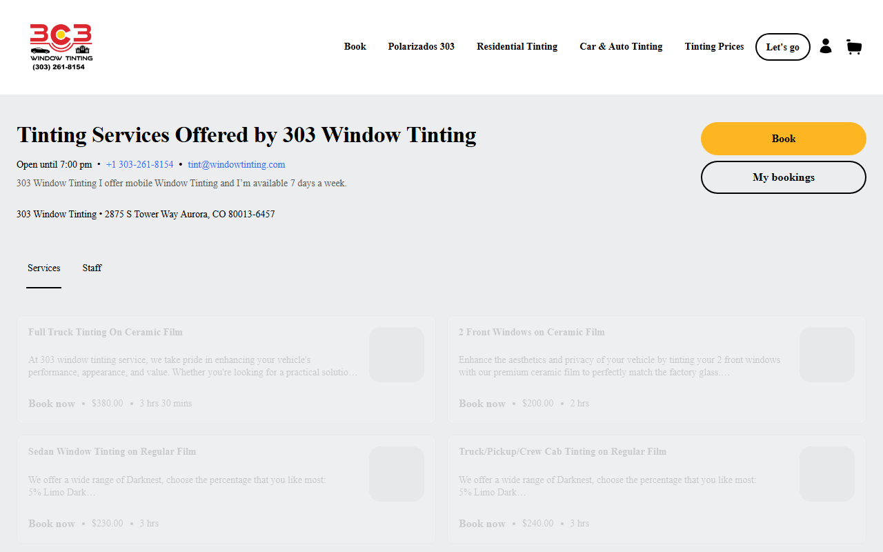Click 2 Front Windows service thumbnail
883x552 pixels.
click(827, 355)
